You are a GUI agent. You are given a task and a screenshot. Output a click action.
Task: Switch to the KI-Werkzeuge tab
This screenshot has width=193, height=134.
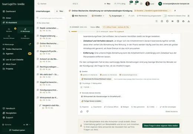coord(25,30)
